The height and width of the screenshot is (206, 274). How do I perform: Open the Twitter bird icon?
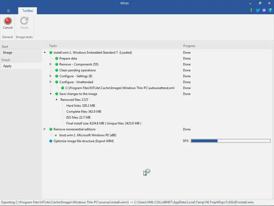258,10
